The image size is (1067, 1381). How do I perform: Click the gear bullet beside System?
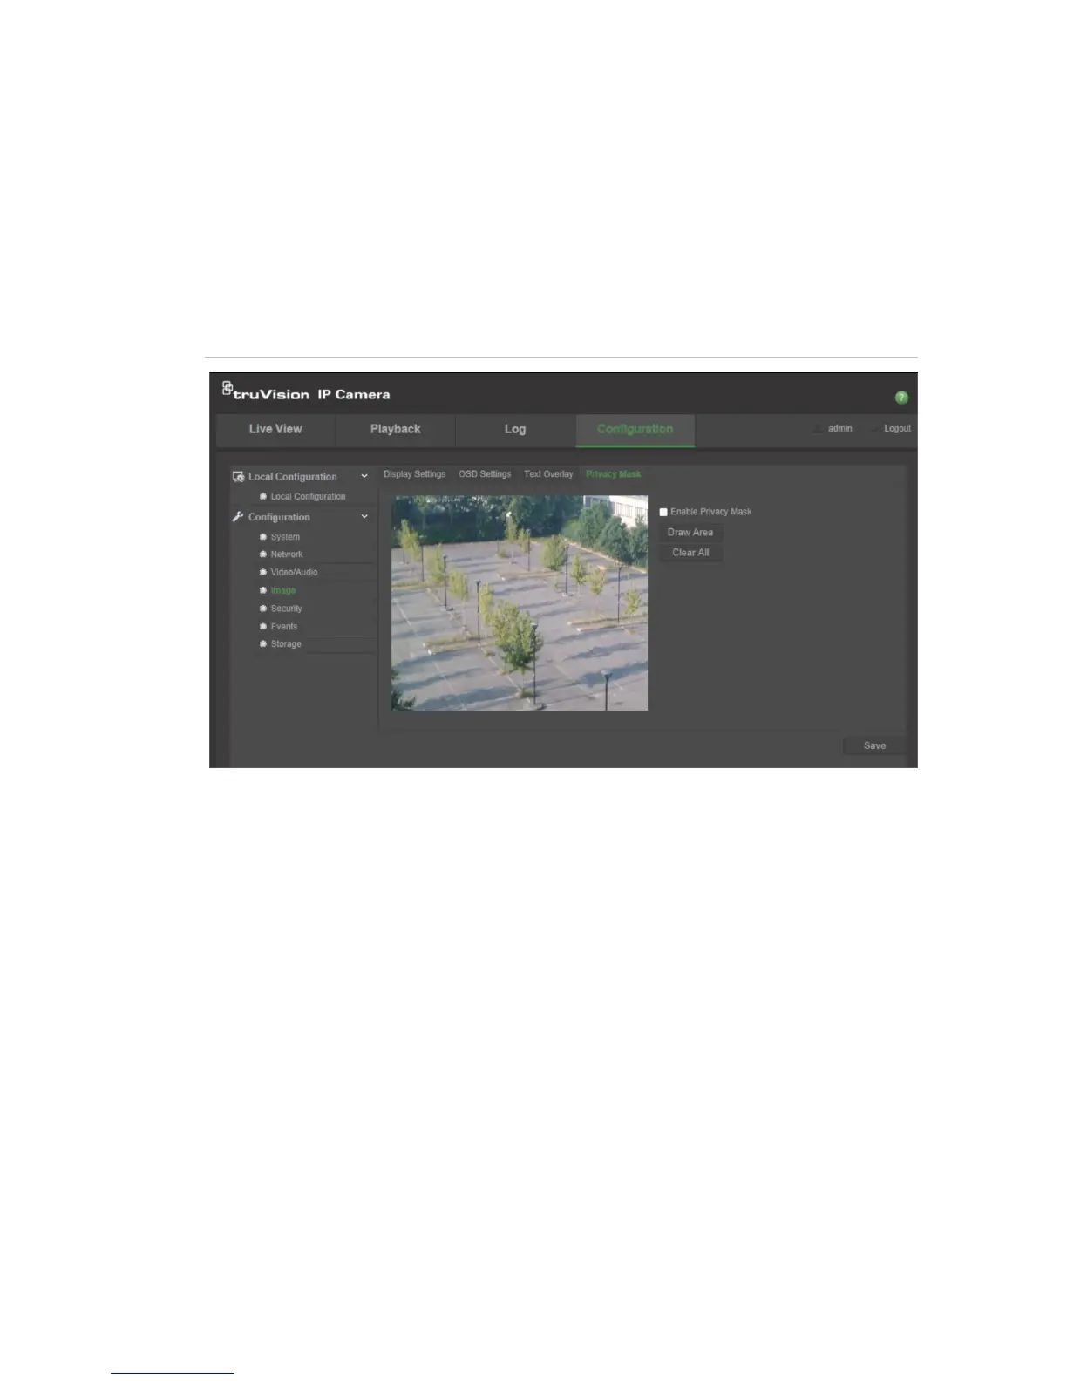click(263, 537)
